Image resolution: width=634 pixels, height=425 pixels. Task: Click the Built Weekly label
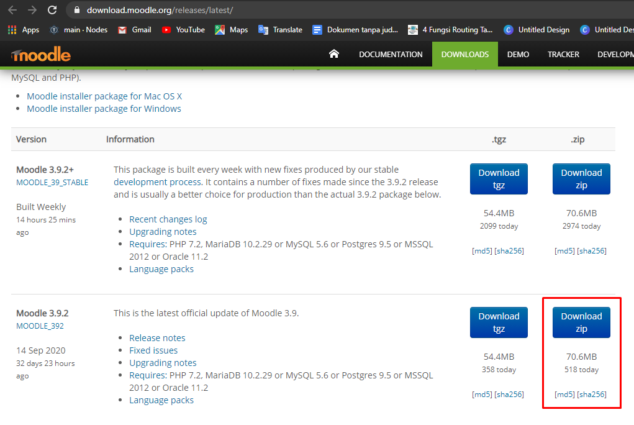pyautogui.click(x=41, y=207)
